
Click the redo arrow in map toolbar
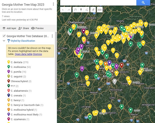[x=69, y=10]
